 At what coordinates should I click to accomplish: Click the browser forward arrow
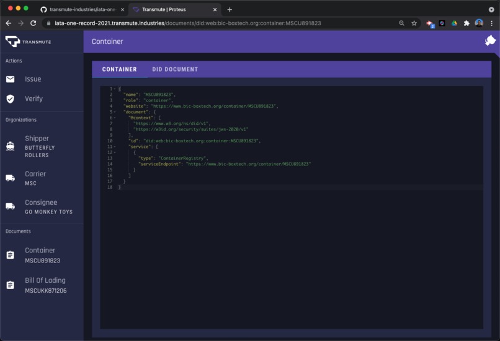(20, 24)
